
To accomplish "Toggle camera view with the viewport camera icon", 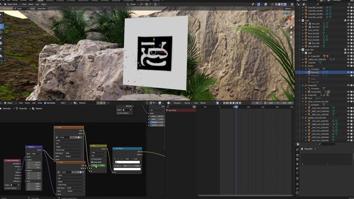I will pos(291,38).
